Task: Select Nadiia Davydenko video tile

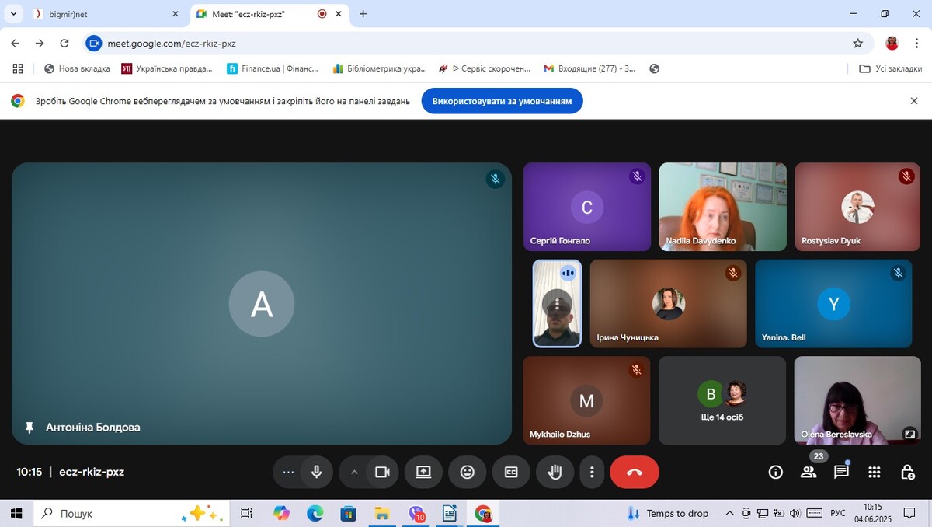Action: pyautogui.click(x=722, y=207)
